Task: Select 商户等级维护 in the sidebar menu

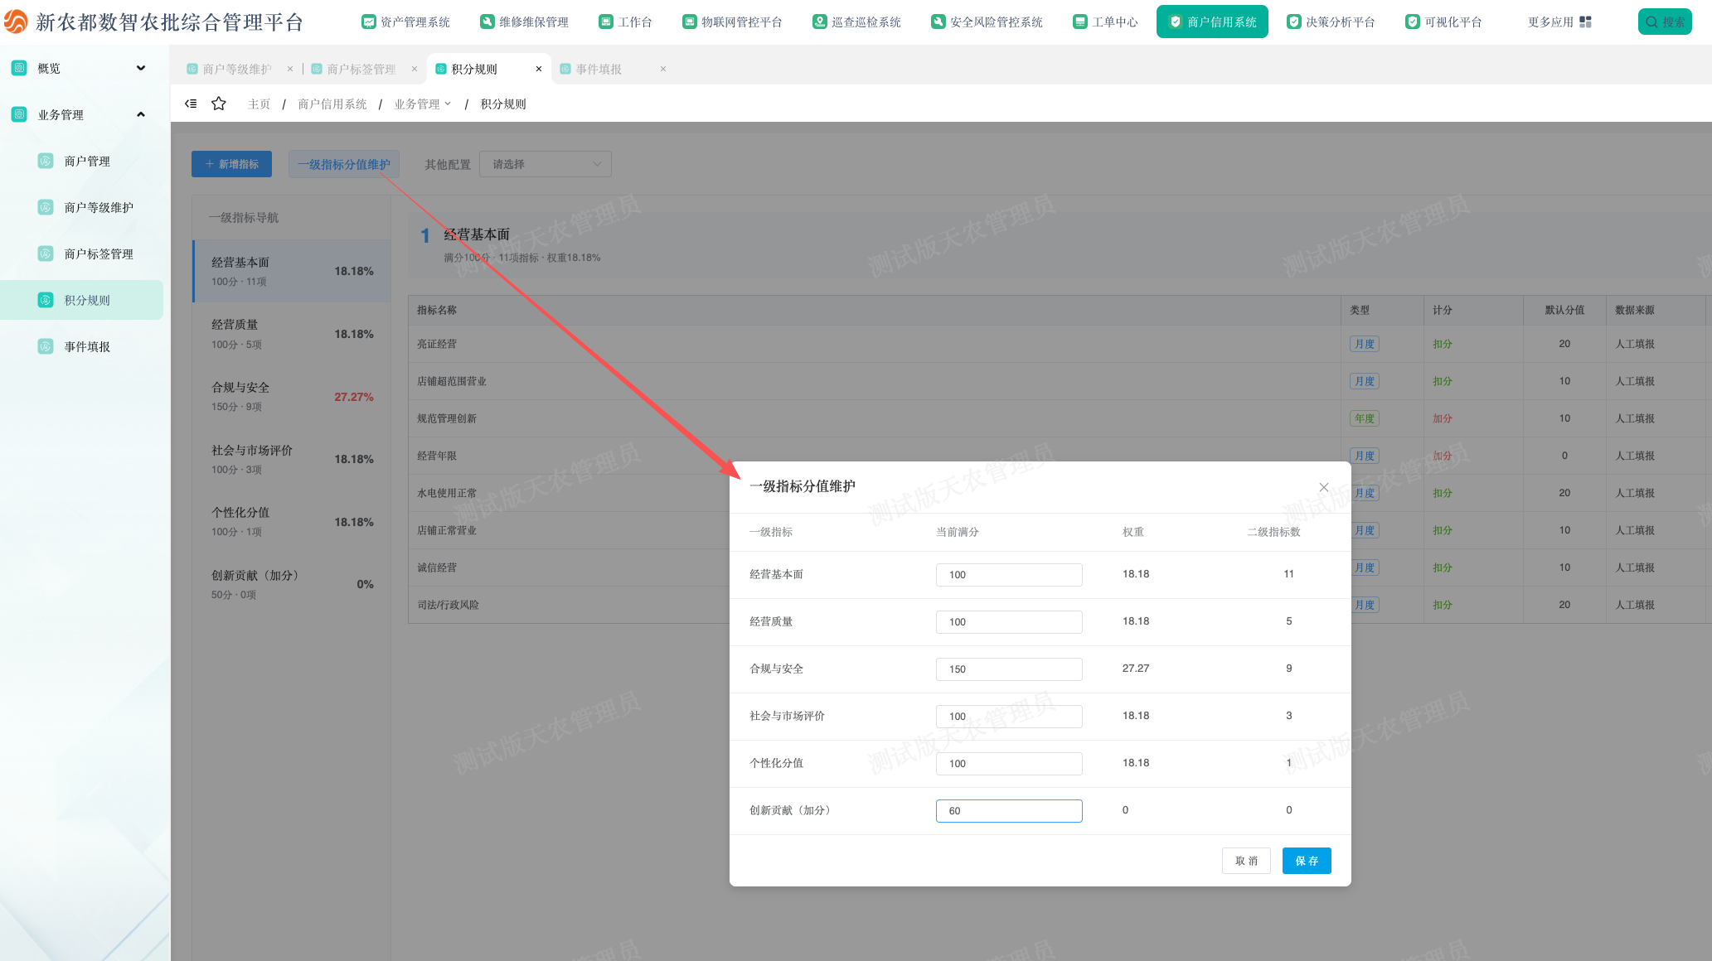Action: 99,207
